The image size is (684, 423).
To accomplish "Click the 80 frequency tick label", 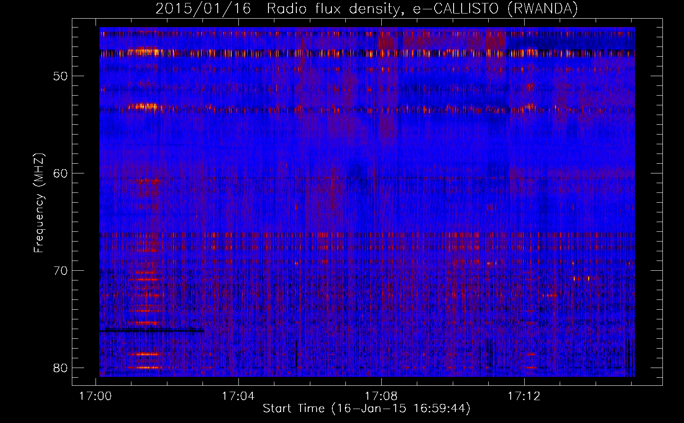I will [x=60, y=368].
